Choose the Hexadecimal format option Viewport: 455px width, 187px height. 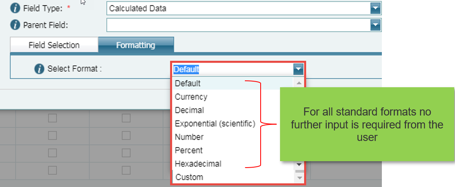click(x=198, y=164)
